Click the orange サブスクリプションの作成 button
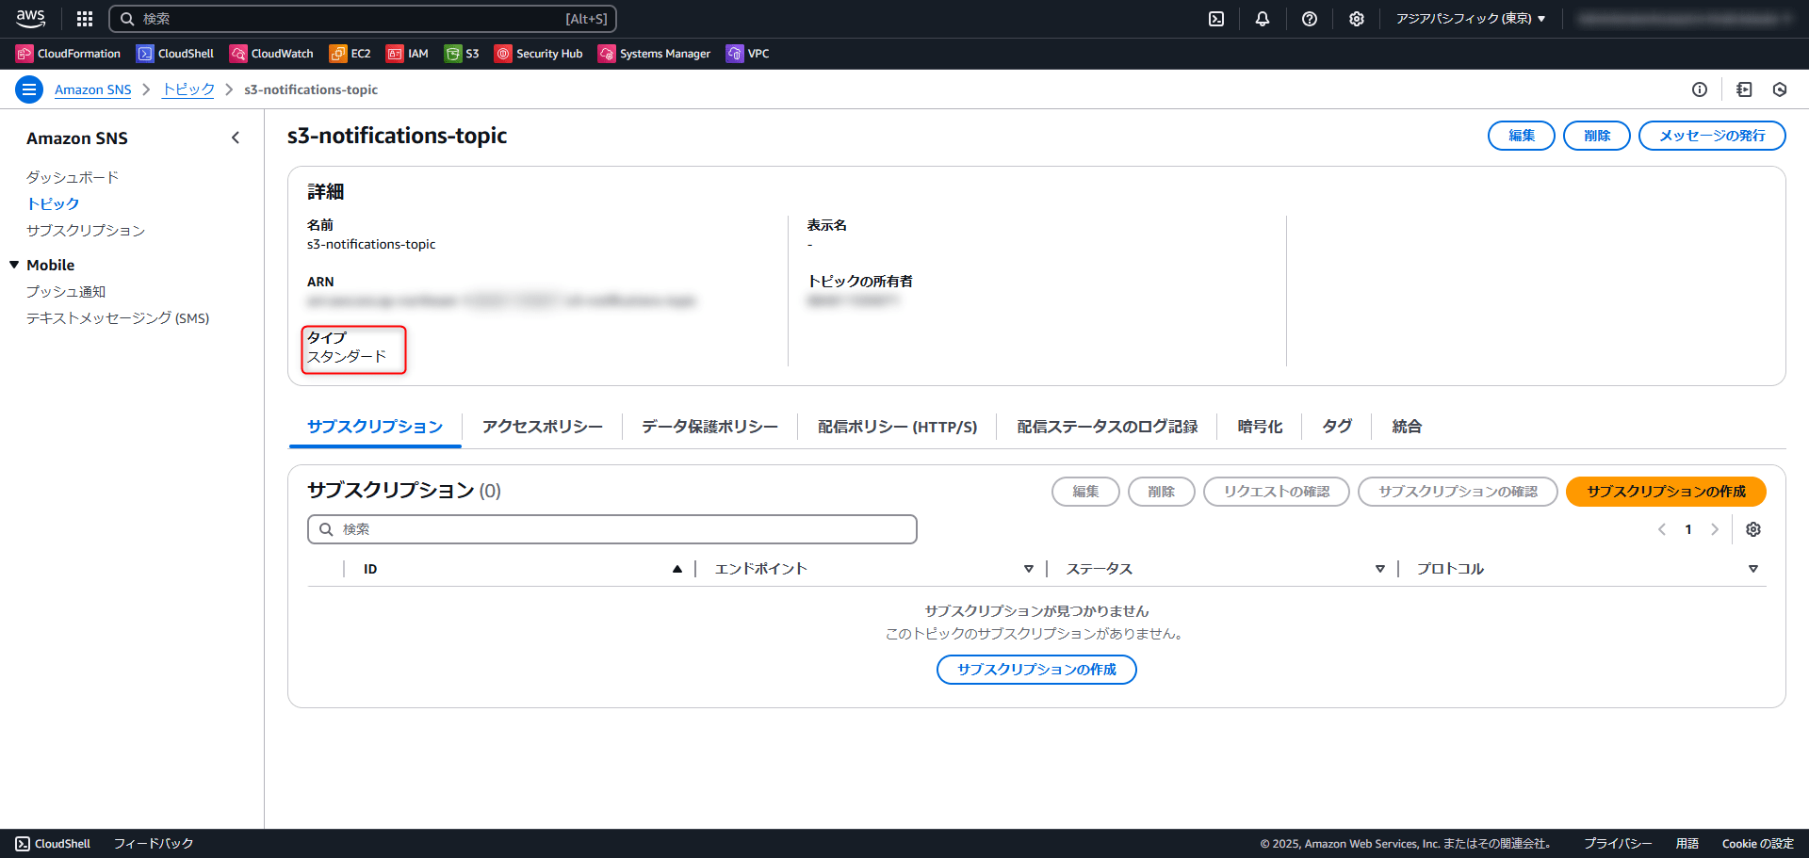Screen dimensions: 1809x858 point(1666,492)
